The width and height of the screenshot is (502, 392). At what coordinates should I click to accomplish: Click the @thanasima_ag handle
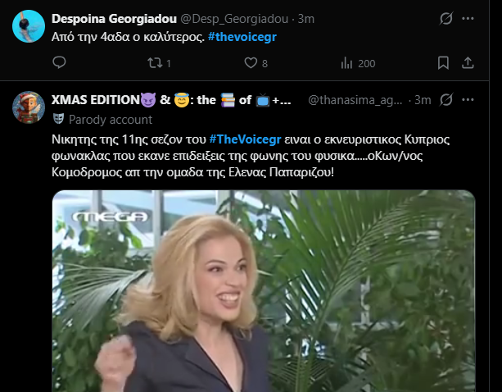point(356,100)
